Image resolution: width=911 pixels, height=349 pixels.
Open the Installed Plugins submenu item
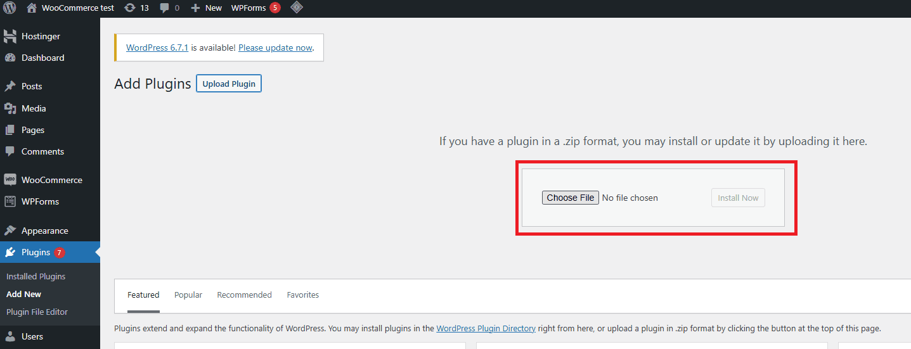tap(36, 276)
